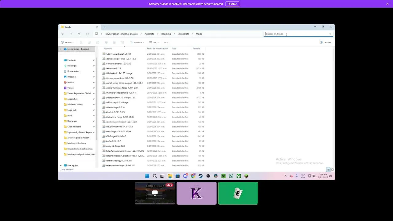
Task: Open Minecraft creeper icon in taskbar
Action: click(x=224, y=176)
